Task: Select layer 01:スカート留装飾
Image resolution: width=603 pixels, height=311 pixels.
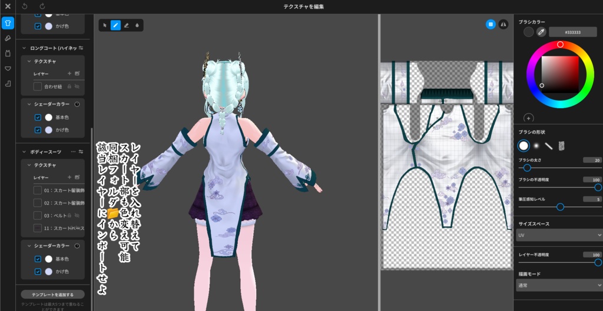Action: 58,190
